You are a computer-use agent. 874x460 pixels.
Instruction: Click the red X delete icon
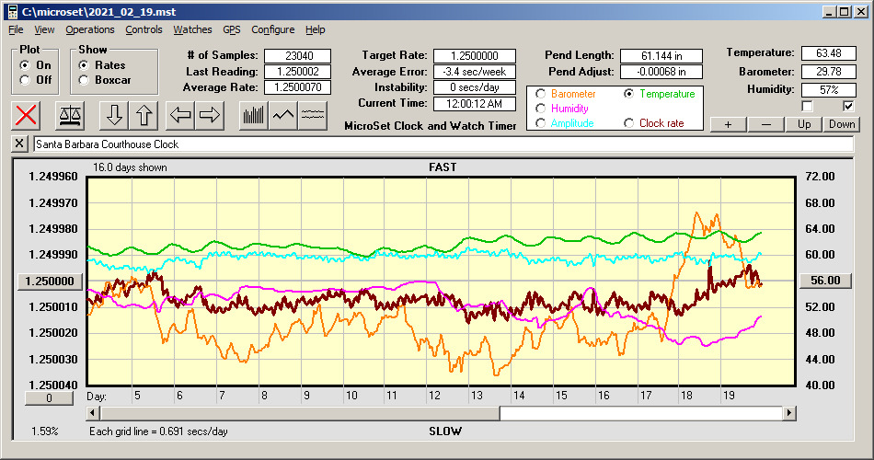[x=26, y=115]
